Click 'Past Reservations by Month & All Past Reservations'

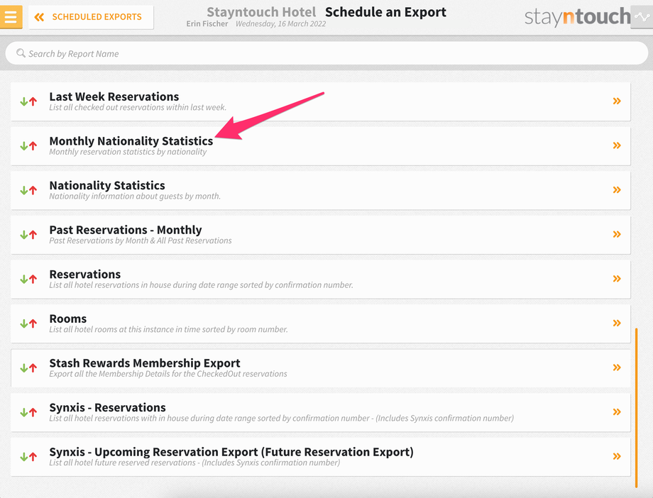(x=141, y=240)
